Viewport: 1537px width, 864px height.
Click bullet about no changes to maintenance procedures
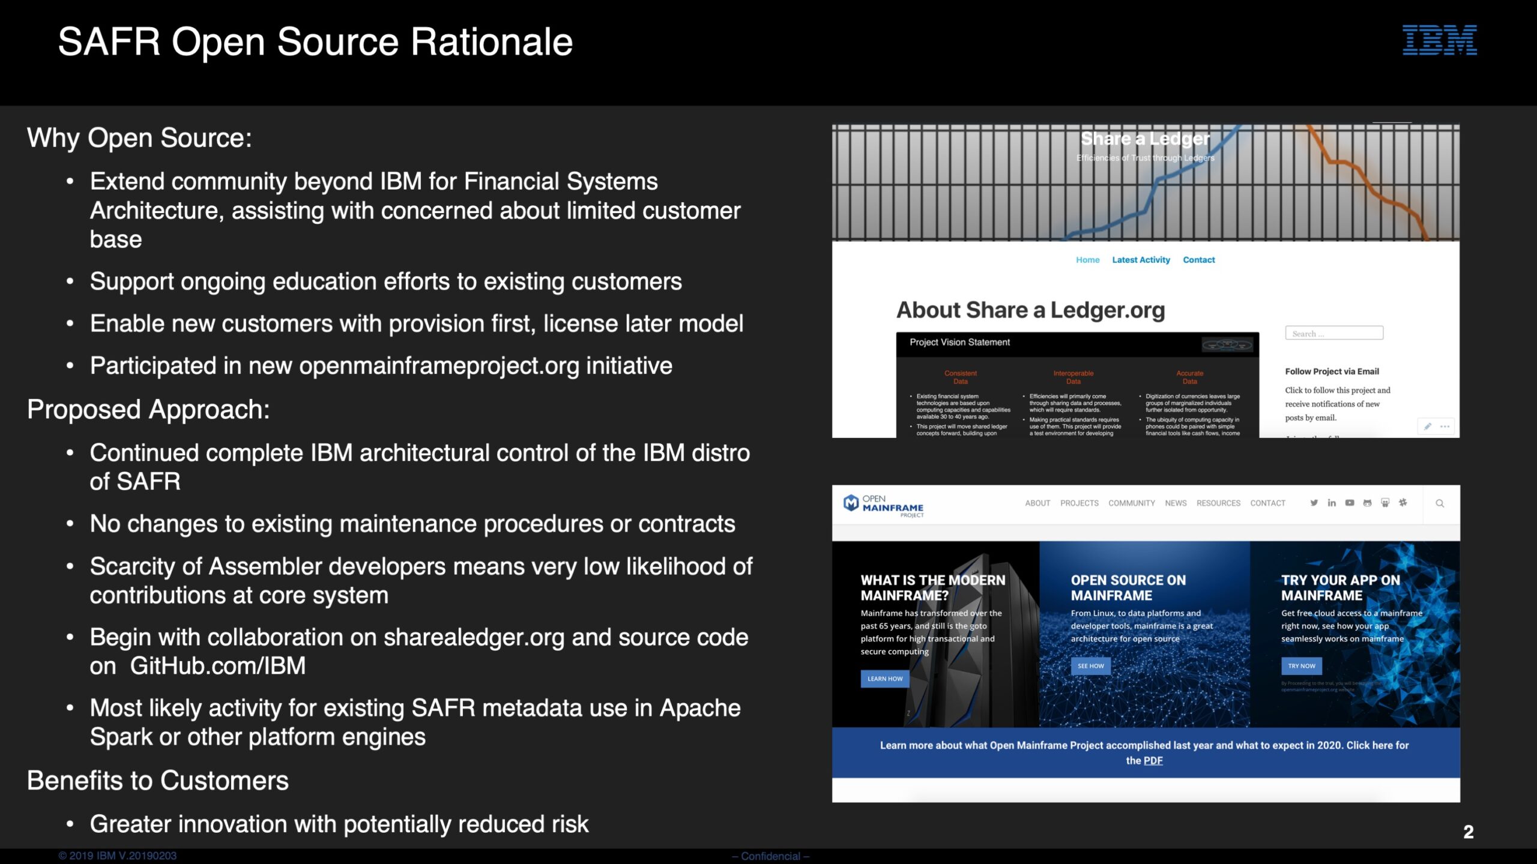point(412,524)
